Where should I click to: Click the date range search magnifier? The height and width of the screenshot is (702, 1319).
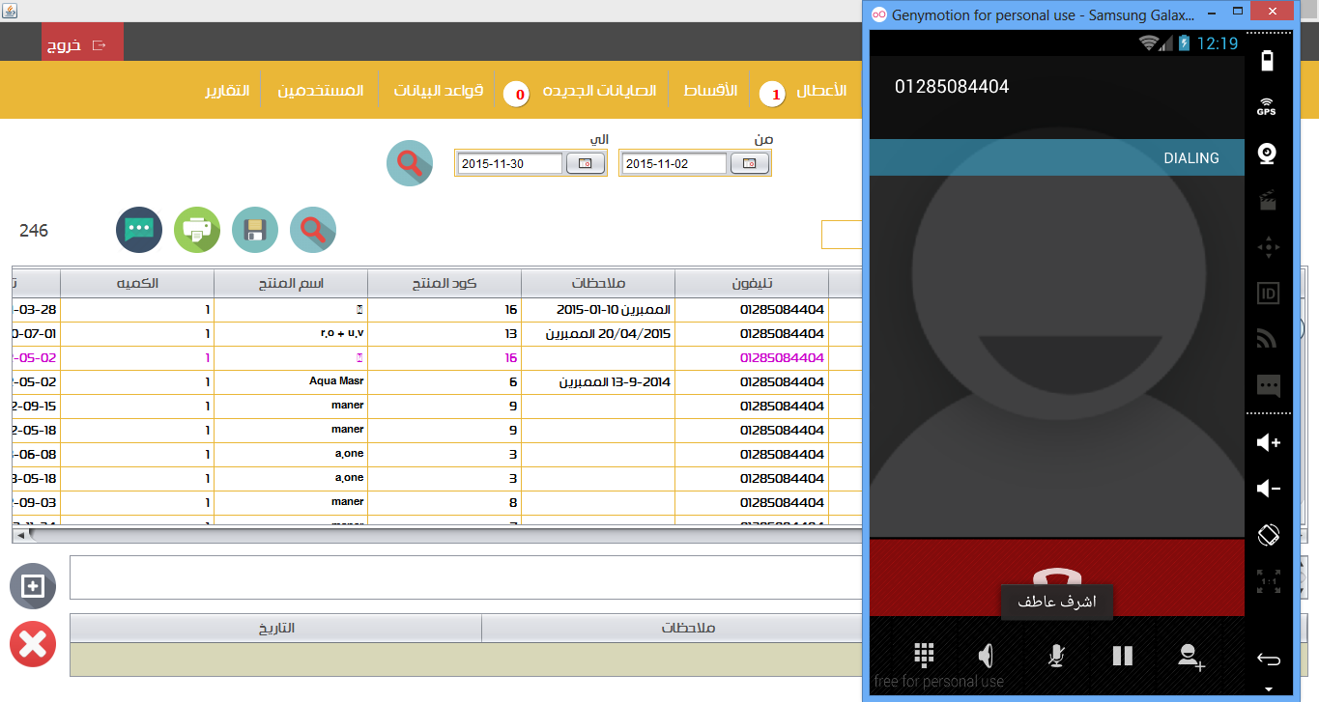pyautogui.click(x=410, y=163)
